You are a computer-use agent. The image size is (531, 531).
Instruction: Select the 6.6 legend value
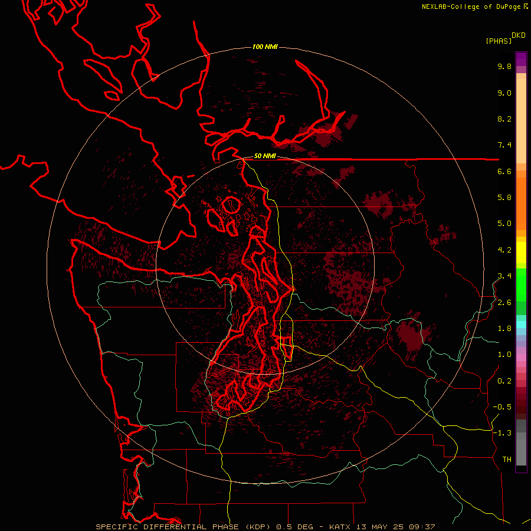click(x=504, y=171)
